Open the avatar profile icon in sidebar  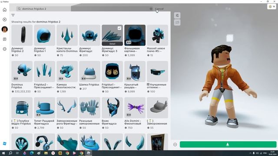click(5, 29)
